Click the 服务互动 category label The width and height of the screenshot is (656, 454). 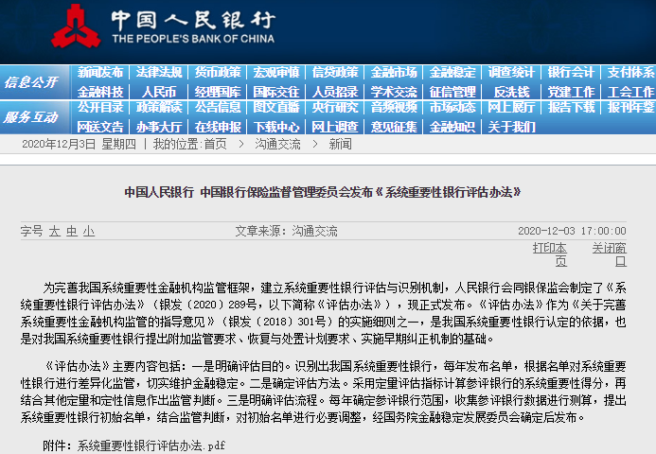(x=30, y=117)
